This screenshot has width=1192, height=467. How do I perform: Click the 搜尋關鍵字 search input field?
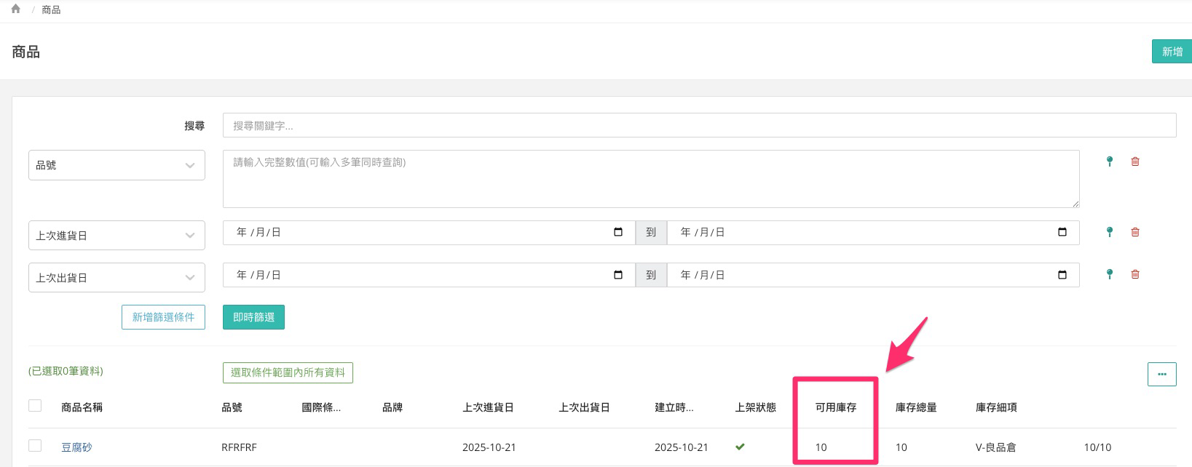[x=699, y=126]
